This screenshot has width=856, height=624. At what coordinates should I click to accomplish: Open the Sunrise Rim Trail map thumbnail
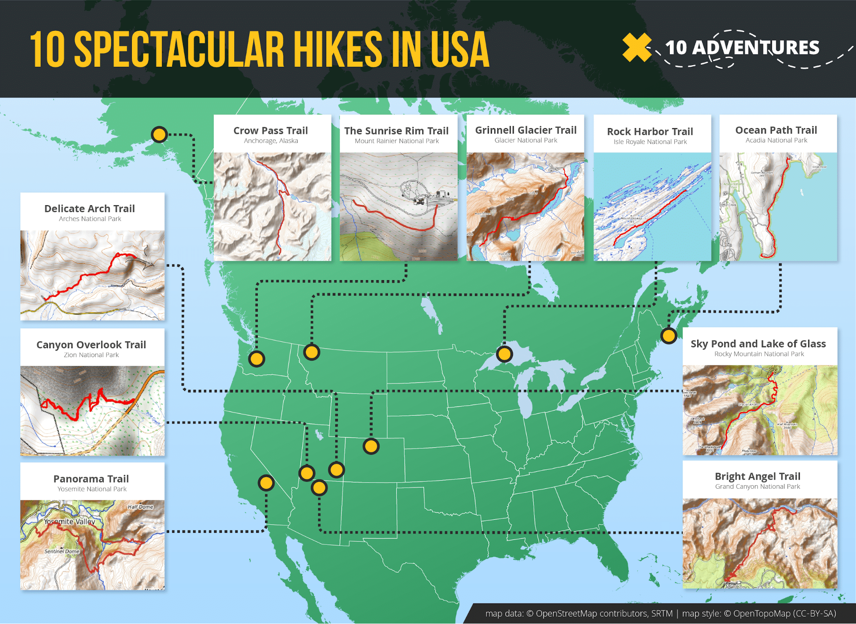(398, 206)
